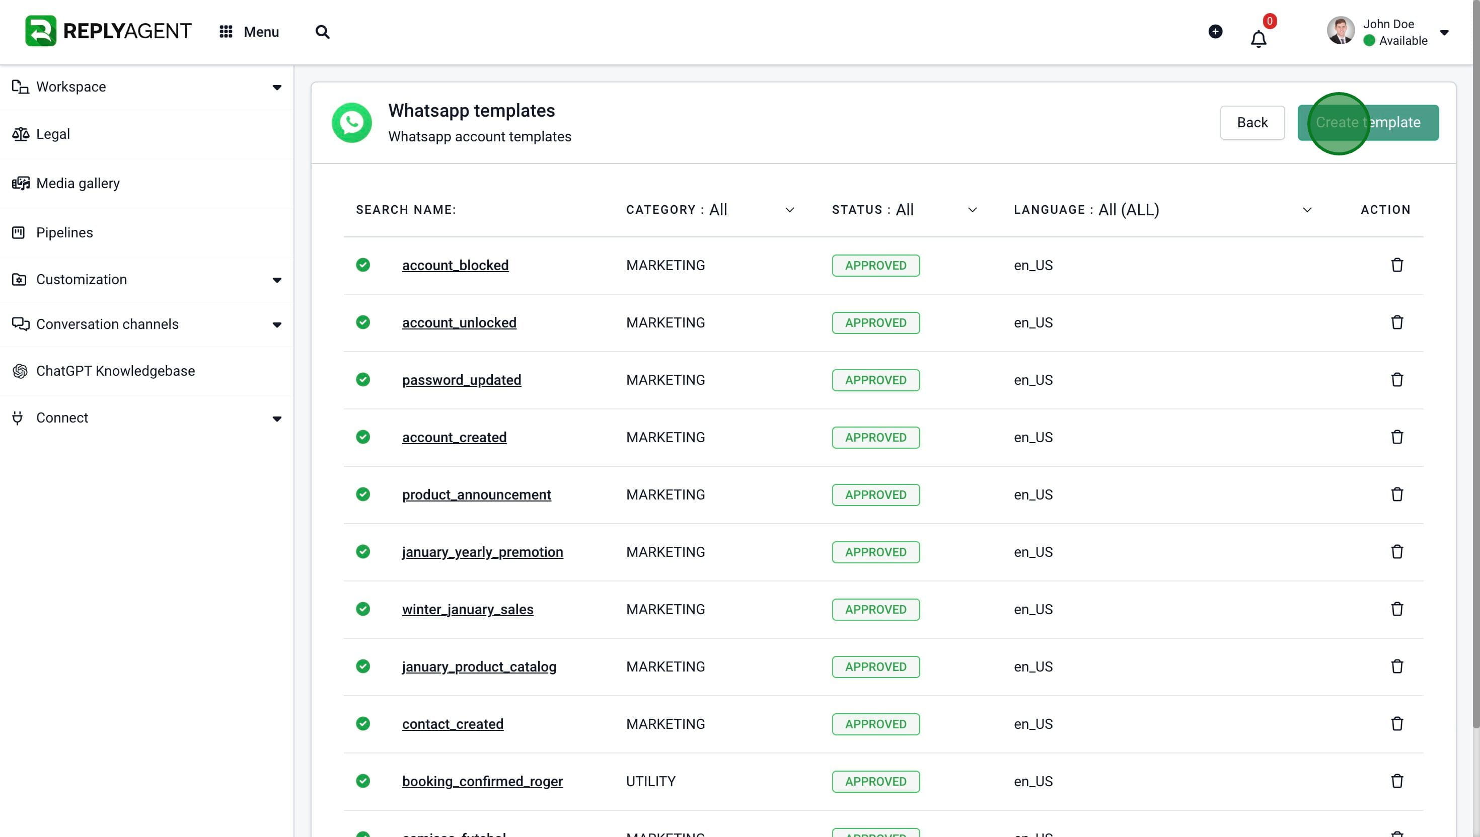
Task: Click green check icon for password_updated
Action: [363, 380]
